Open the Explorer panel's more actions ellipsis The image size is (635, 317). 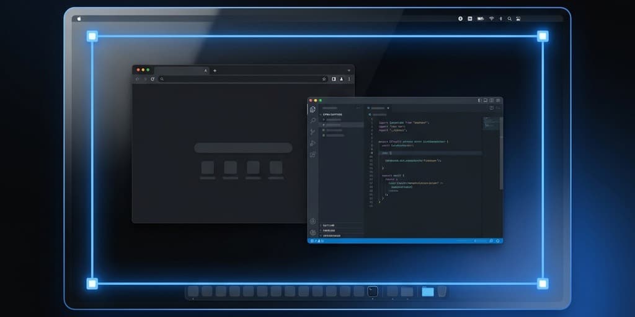[358, 108]
